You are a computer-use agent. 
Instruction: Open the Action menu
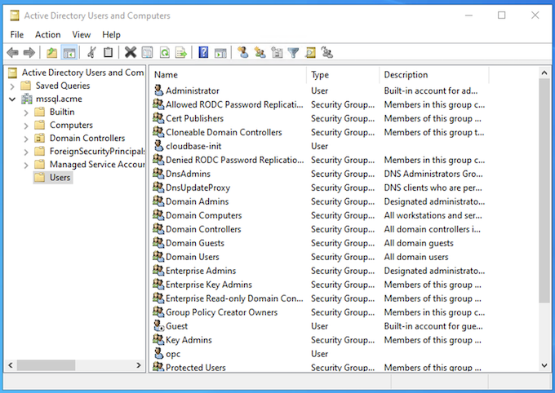pyautogui.click(x=48, y=35)
